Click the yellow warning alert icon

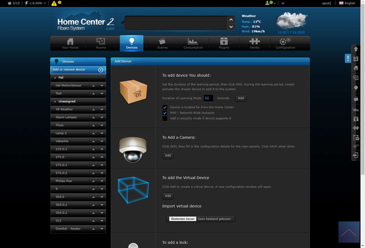54,3
